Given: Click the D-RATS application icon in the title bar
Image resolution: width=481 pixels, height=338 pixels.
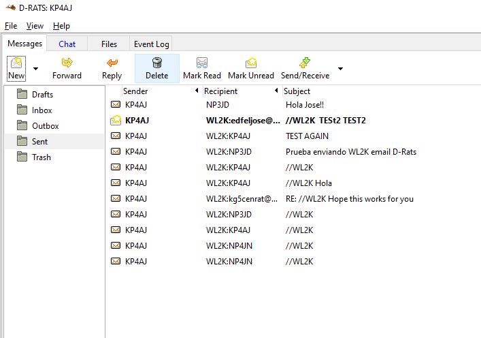Looking at the screenshot, I should pos(10,7).
